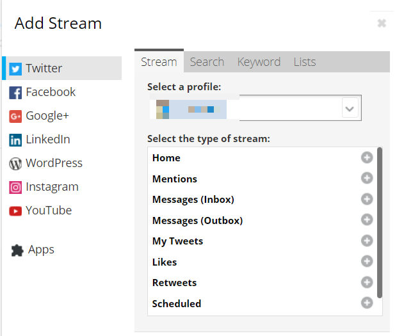Add the Scheduled stream via plus
397x336 pixels.
click(x=367, y=303)
